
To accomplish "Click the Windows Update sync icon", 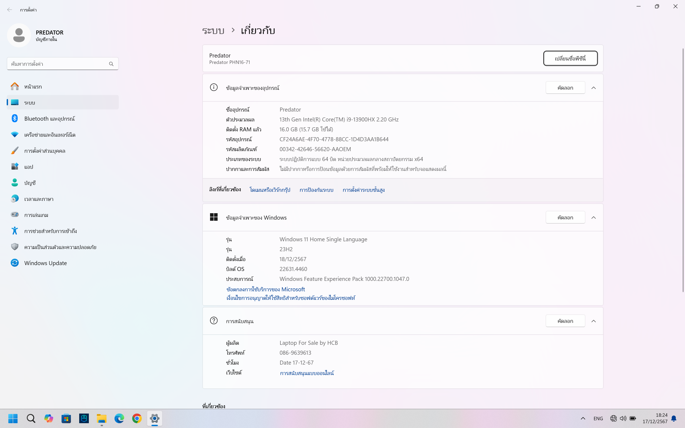I will [x=15, y=263].
